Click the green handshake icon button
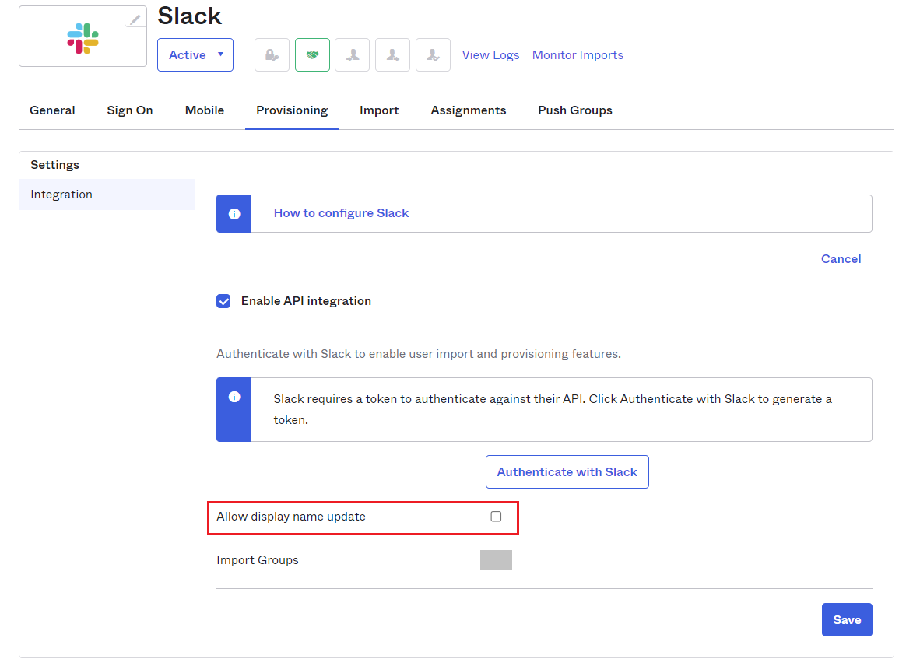Viewport: 906px width, 666px height. (x=312, y=55)
